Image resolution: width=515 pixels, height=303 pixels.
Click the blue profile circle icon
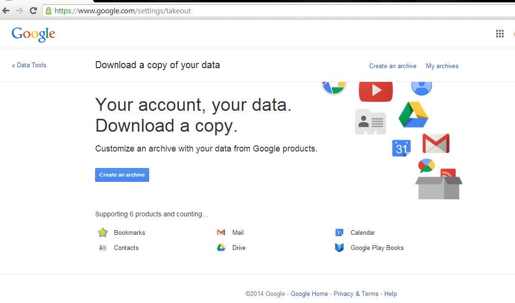click(x=421, y=88)
